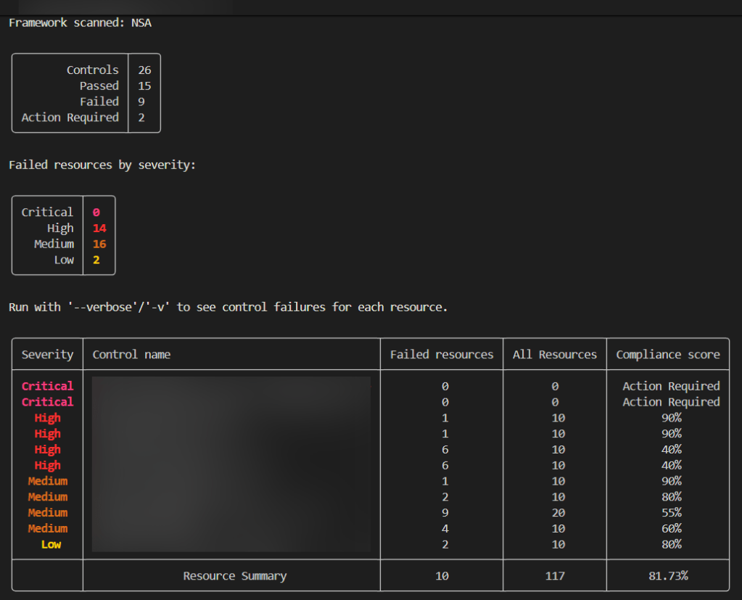Screen dimensions: 742x600
Task: Click the 'Framework scanned: NSA' line
Action: [80, 22]
